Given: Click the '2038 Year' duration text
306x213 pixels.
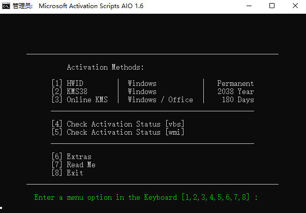Looking at the screenshot, I should [x=236, y=92].
